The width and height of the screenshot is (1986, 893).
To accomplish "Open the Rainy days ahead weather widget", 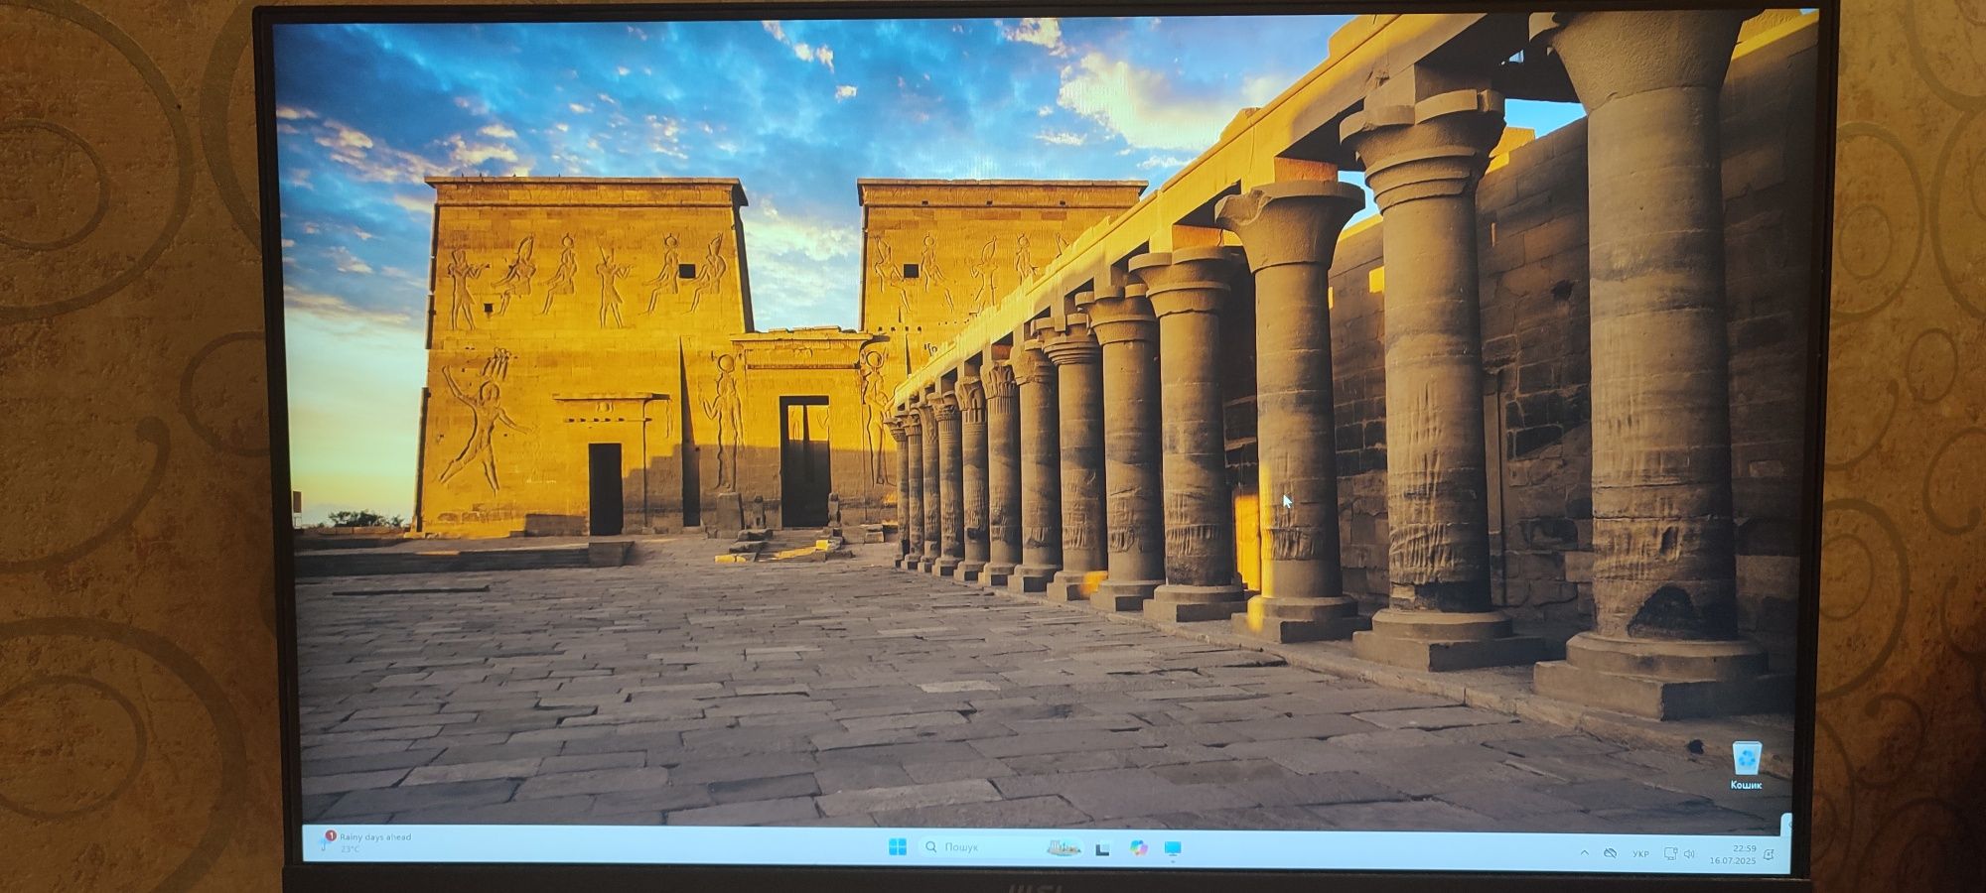I will (x=365, y=843).
